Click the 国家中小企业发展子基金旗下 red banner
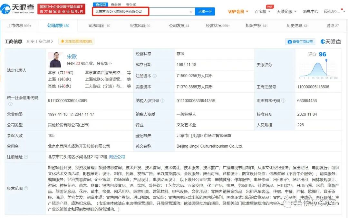 pos(61,9)
